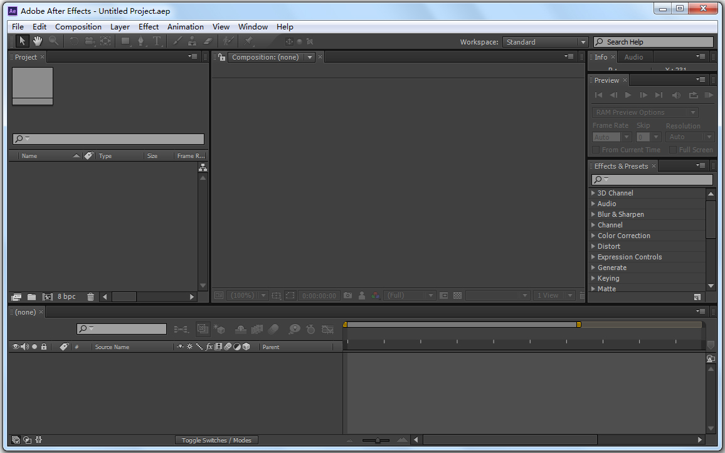Viewport: 725px width, 453px height.
Task: Toggle loop option in Preview panel
Action: [693, 95]
